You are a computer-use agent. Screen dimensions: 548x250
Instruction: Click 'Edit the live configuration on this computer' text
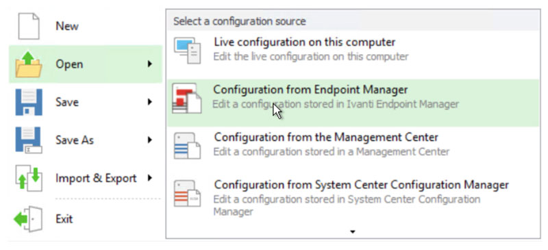tap(311, 57)
